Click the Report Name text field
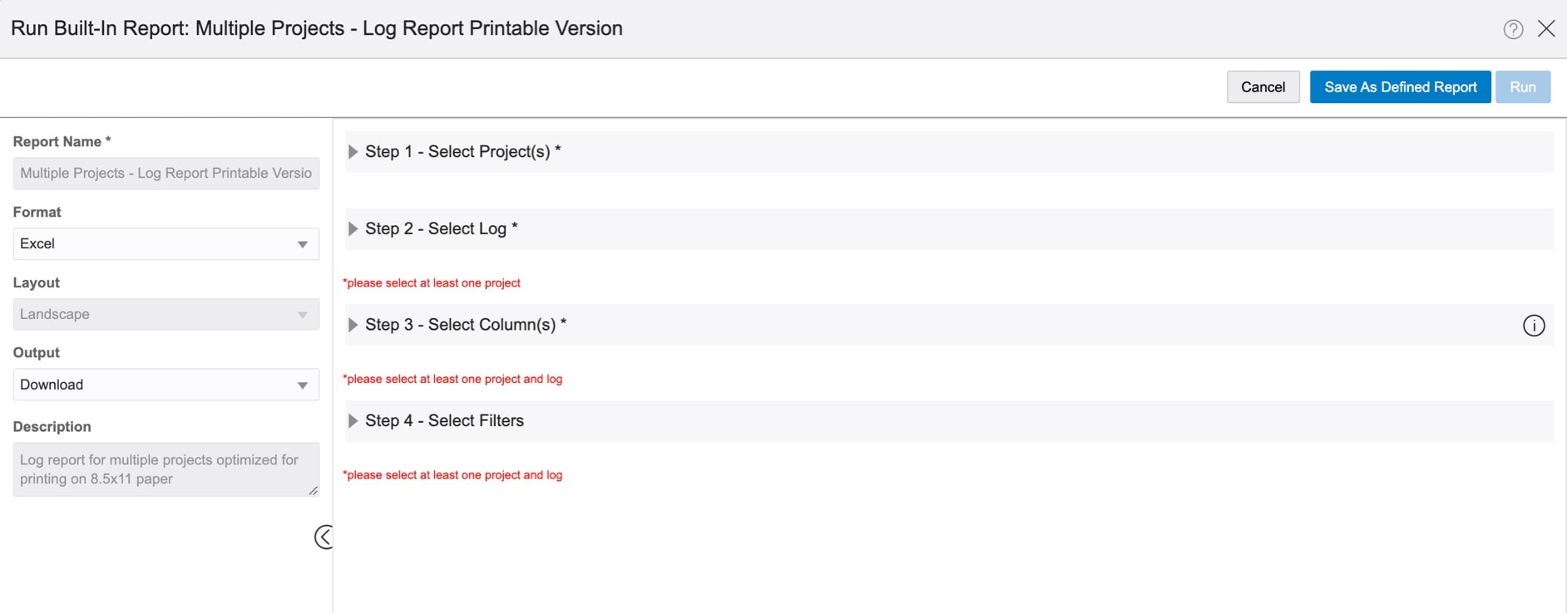The width and height of the screenshot is (1567, 613). coord(166,174)
